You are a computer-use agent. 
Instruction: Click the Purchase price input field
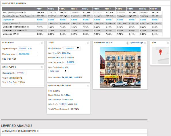pos(28,54)
